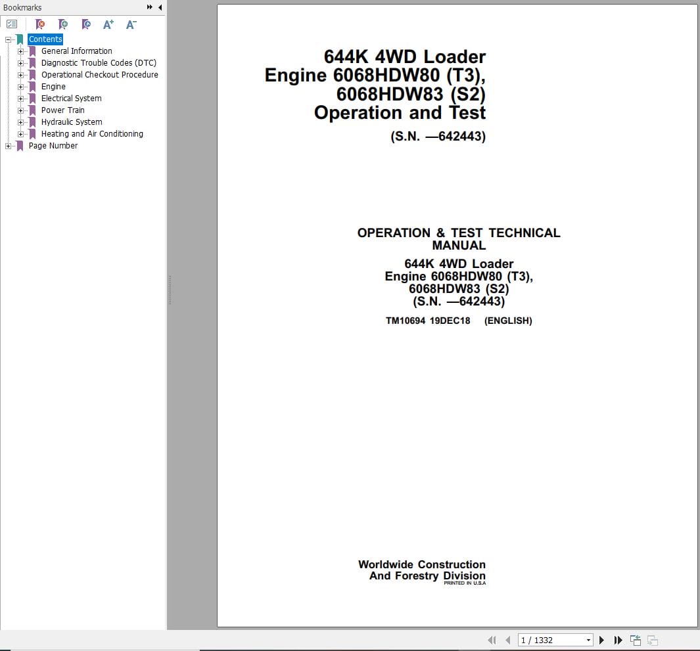The image size is (700, 651).
Task: Open the General Information bookmark
Action: click(77, 51)
